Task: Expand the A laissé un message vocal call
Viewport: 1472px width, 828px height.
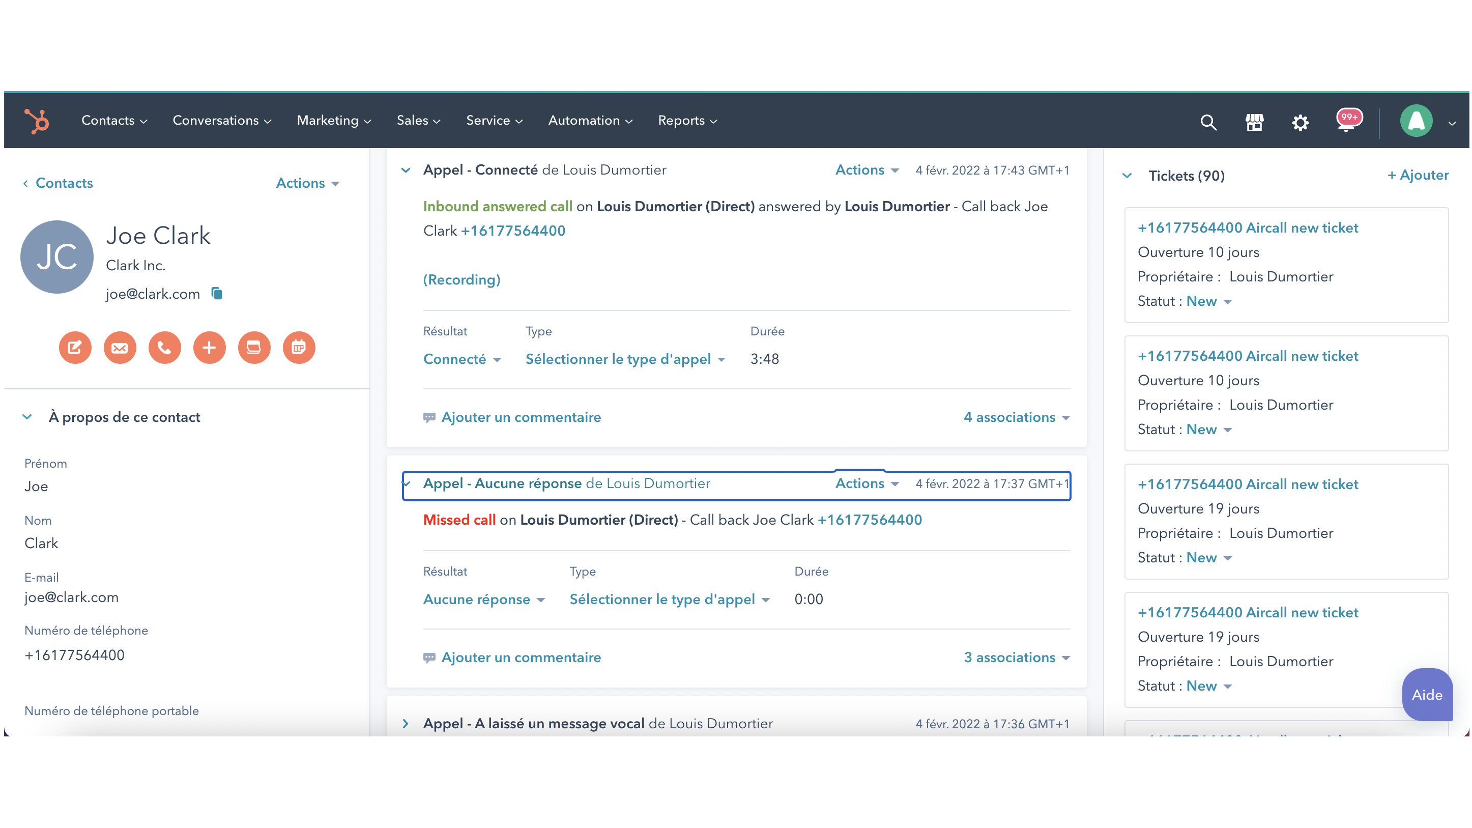Action: (x=405, y=724)
